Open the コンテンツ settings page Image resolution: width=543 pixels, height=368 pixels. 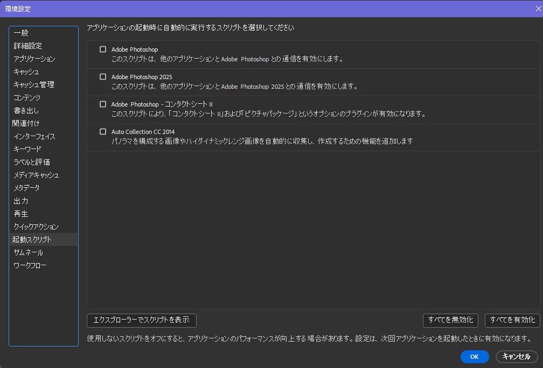pyautogui.click(x=44, y=97)
